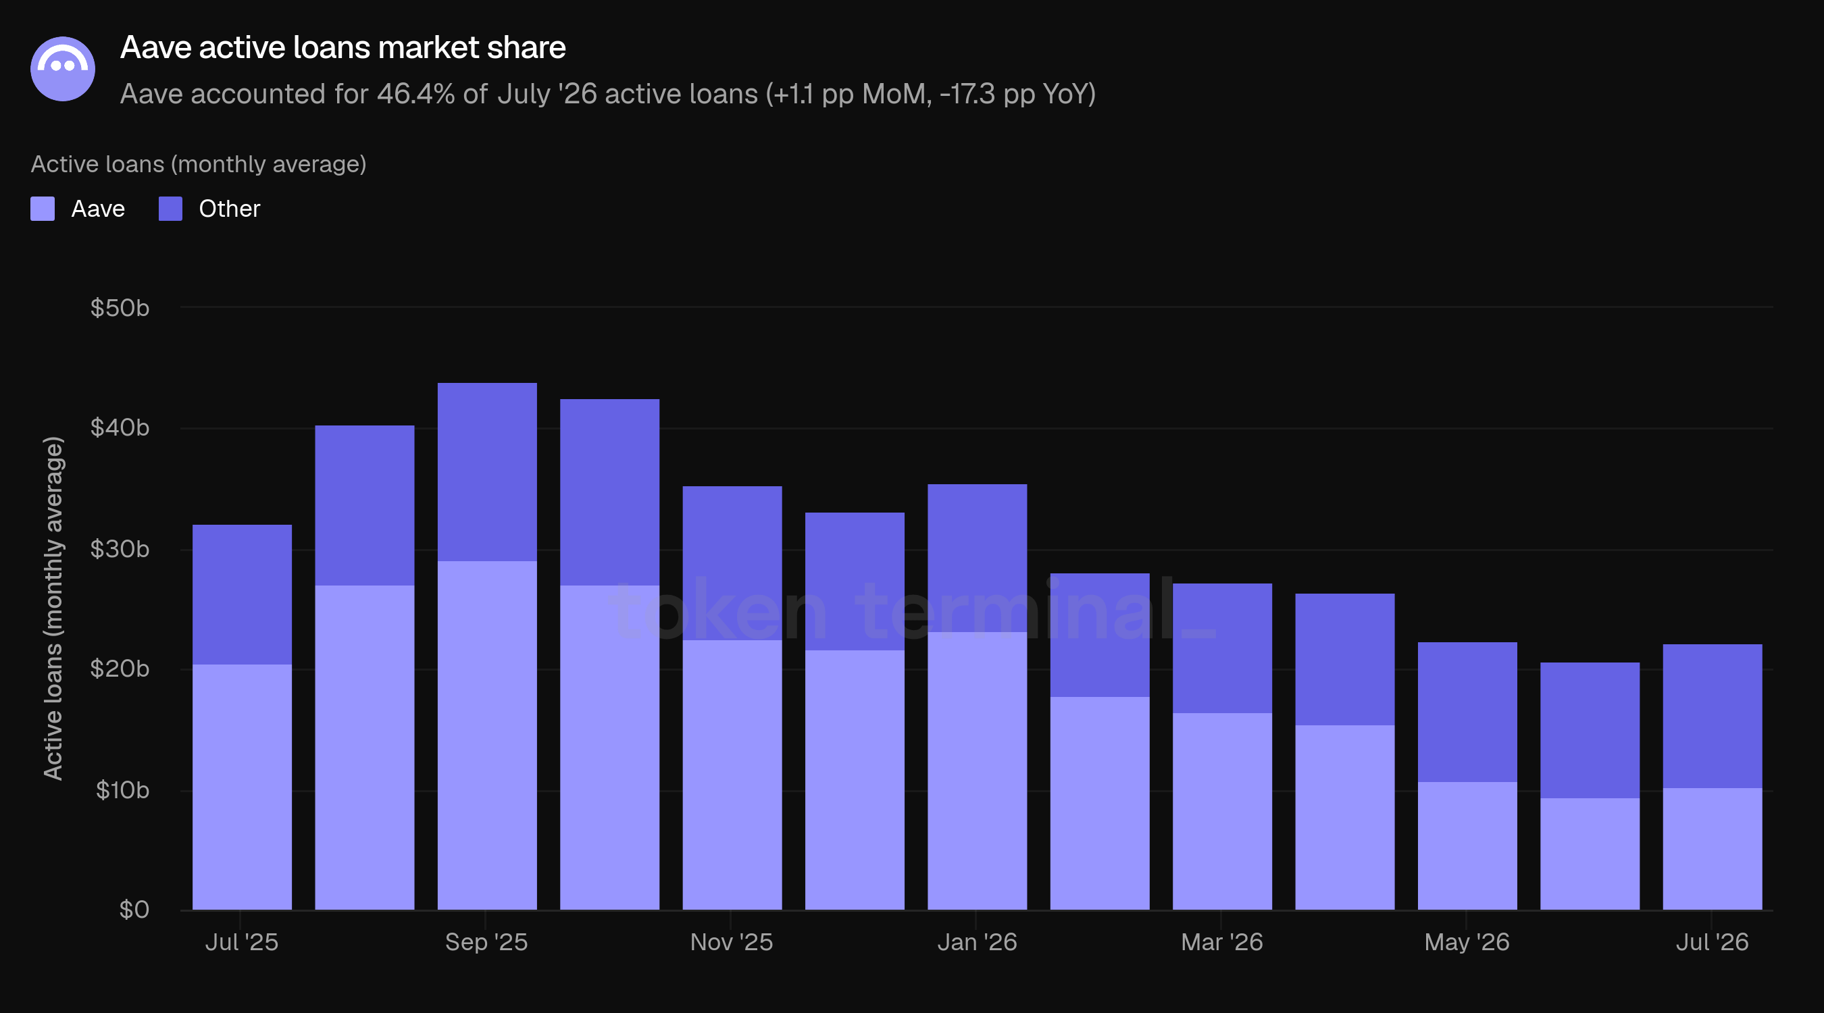
Task: Click the Aave segment of the Jan '26 bar
Action: tap(977, 771)
